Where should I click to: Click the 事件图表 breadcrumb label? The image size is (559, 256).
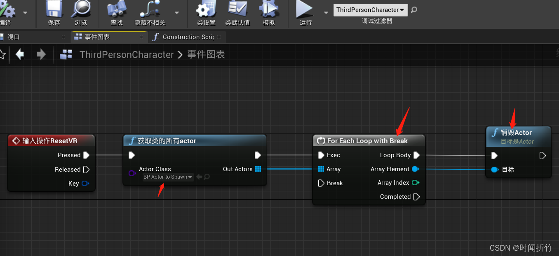206,54
